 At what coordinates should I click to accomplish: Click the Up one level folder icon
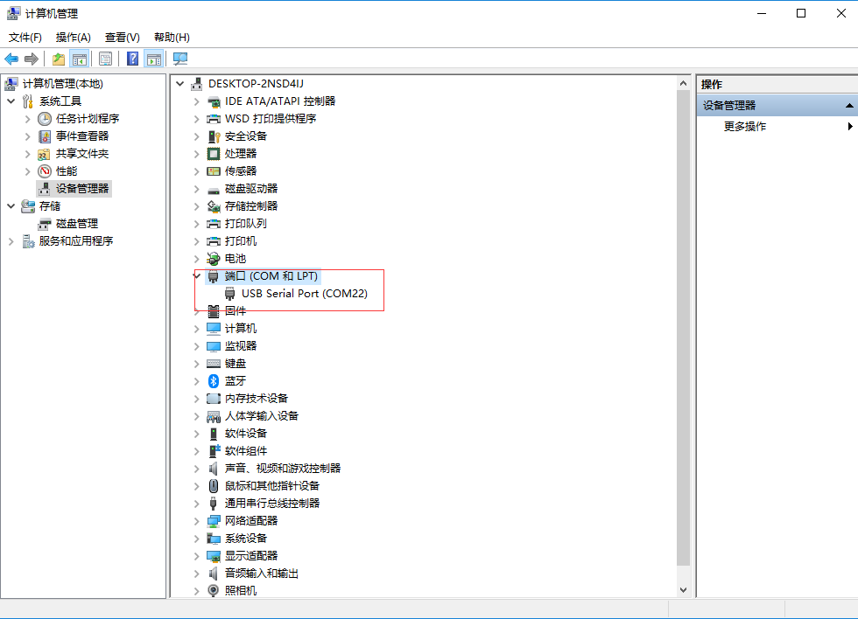(x=59, y=59)
